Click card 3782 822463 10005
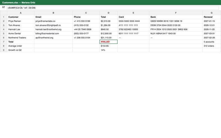 pyautogui.click(x=133, y=29)
